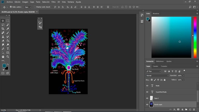Select the Smudge tool
Viewport: 199px width, 112px height.
coord(3,45)
